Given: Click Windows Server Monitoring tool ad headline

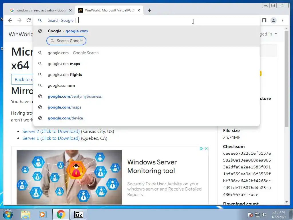Looking at the screenshot, I should click(x=152, y=166).
